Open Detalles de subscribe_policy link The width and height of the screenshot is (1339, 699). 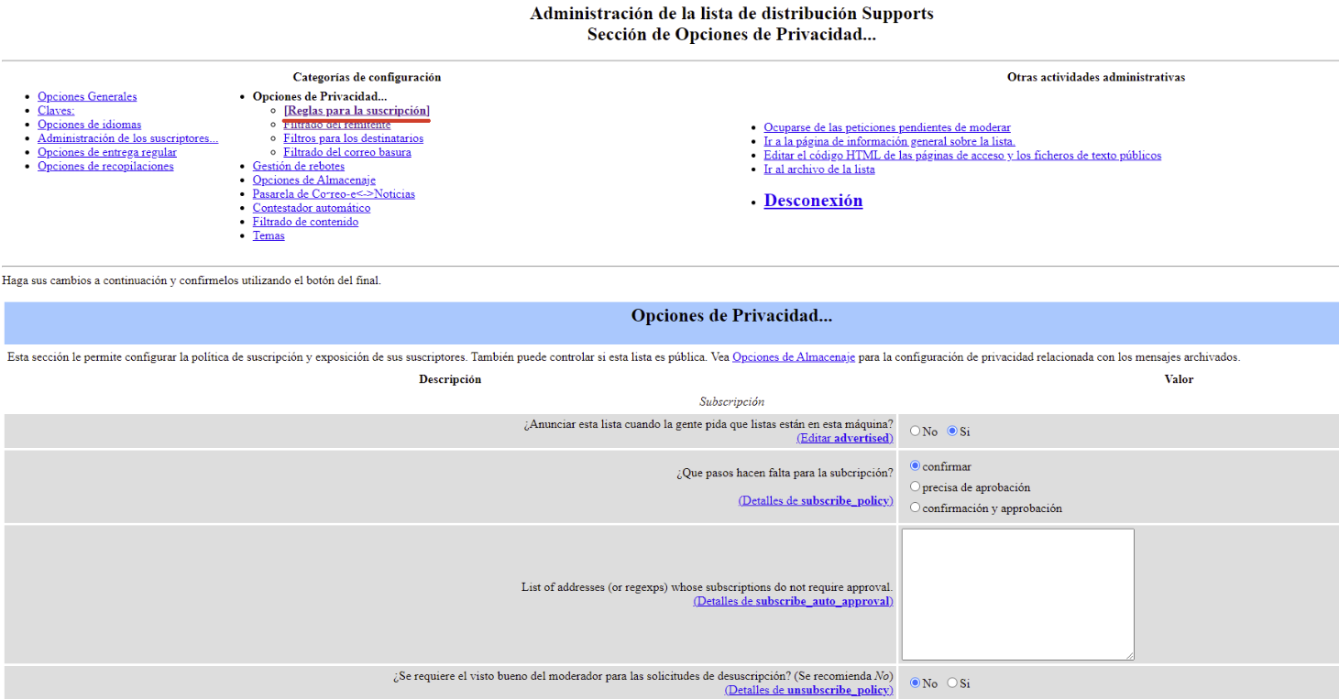pos(816,501)
